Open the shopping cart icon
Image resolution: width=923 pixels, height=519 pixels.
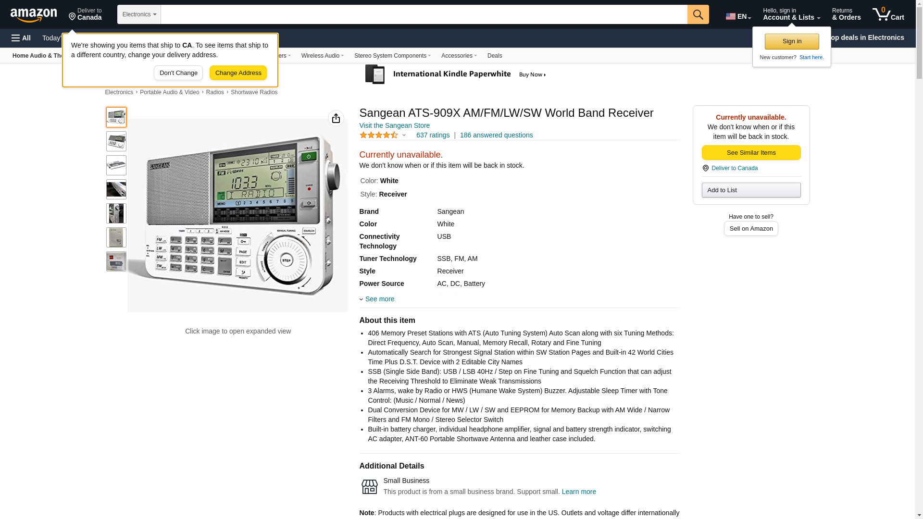(887, 14)
